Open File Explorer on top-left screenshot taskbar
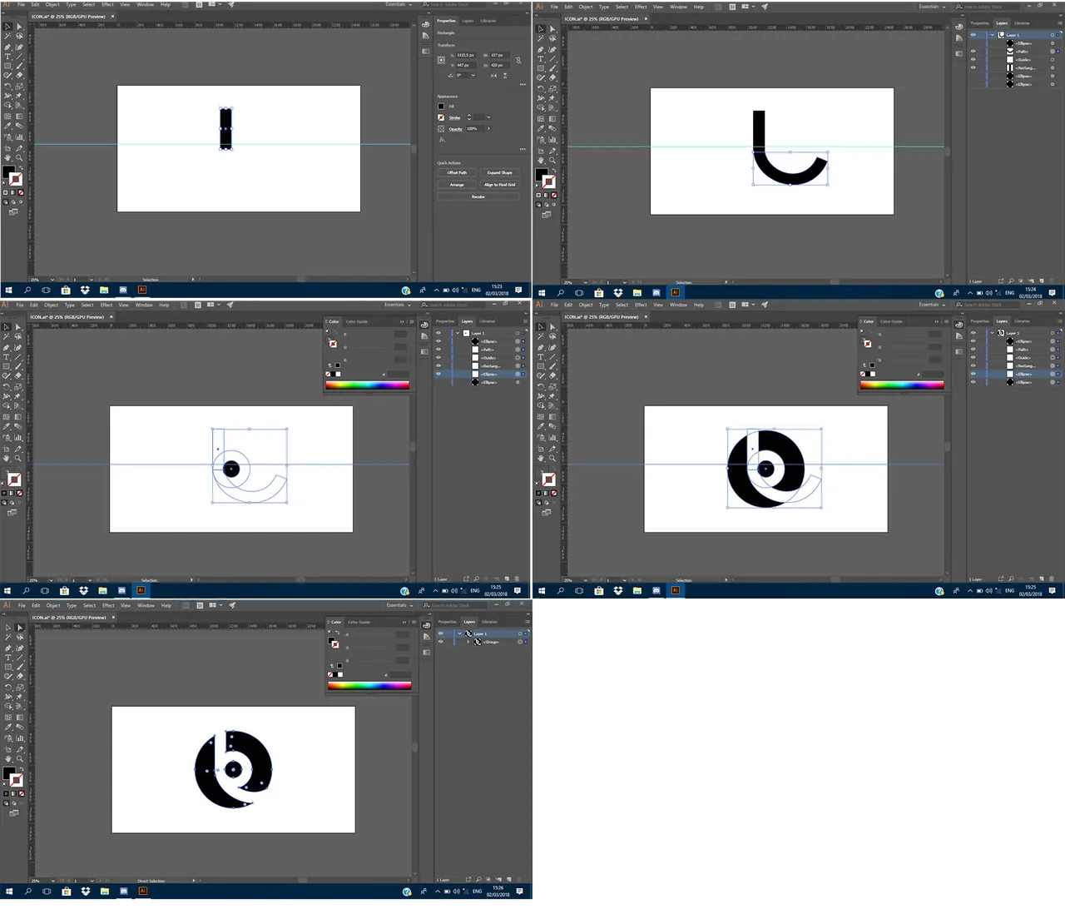Screen dimensions: 1065x914 [x=104, y=290]
